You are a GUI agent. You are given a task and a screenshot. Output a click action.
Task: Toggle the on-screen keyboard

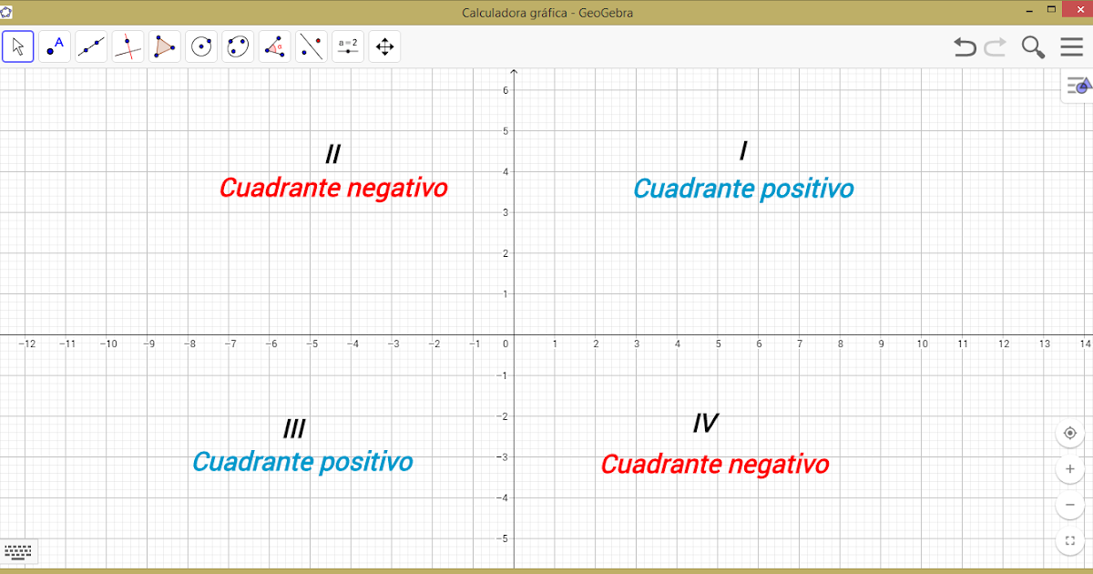point(18,552)
